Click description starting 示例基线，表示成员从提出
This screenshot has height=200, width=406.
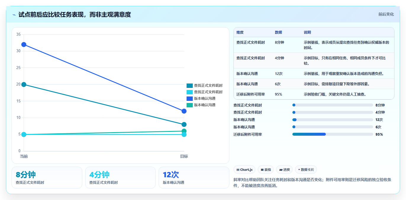(347, 45)
